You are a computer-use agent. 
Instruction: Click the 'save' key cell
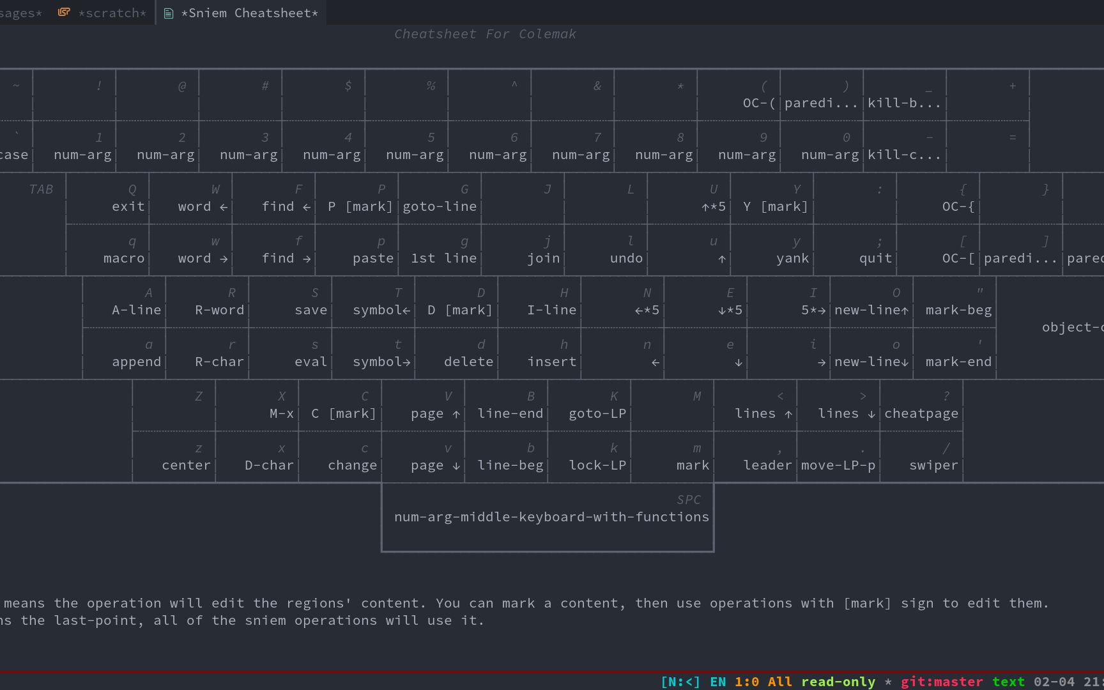click(291, 302)
